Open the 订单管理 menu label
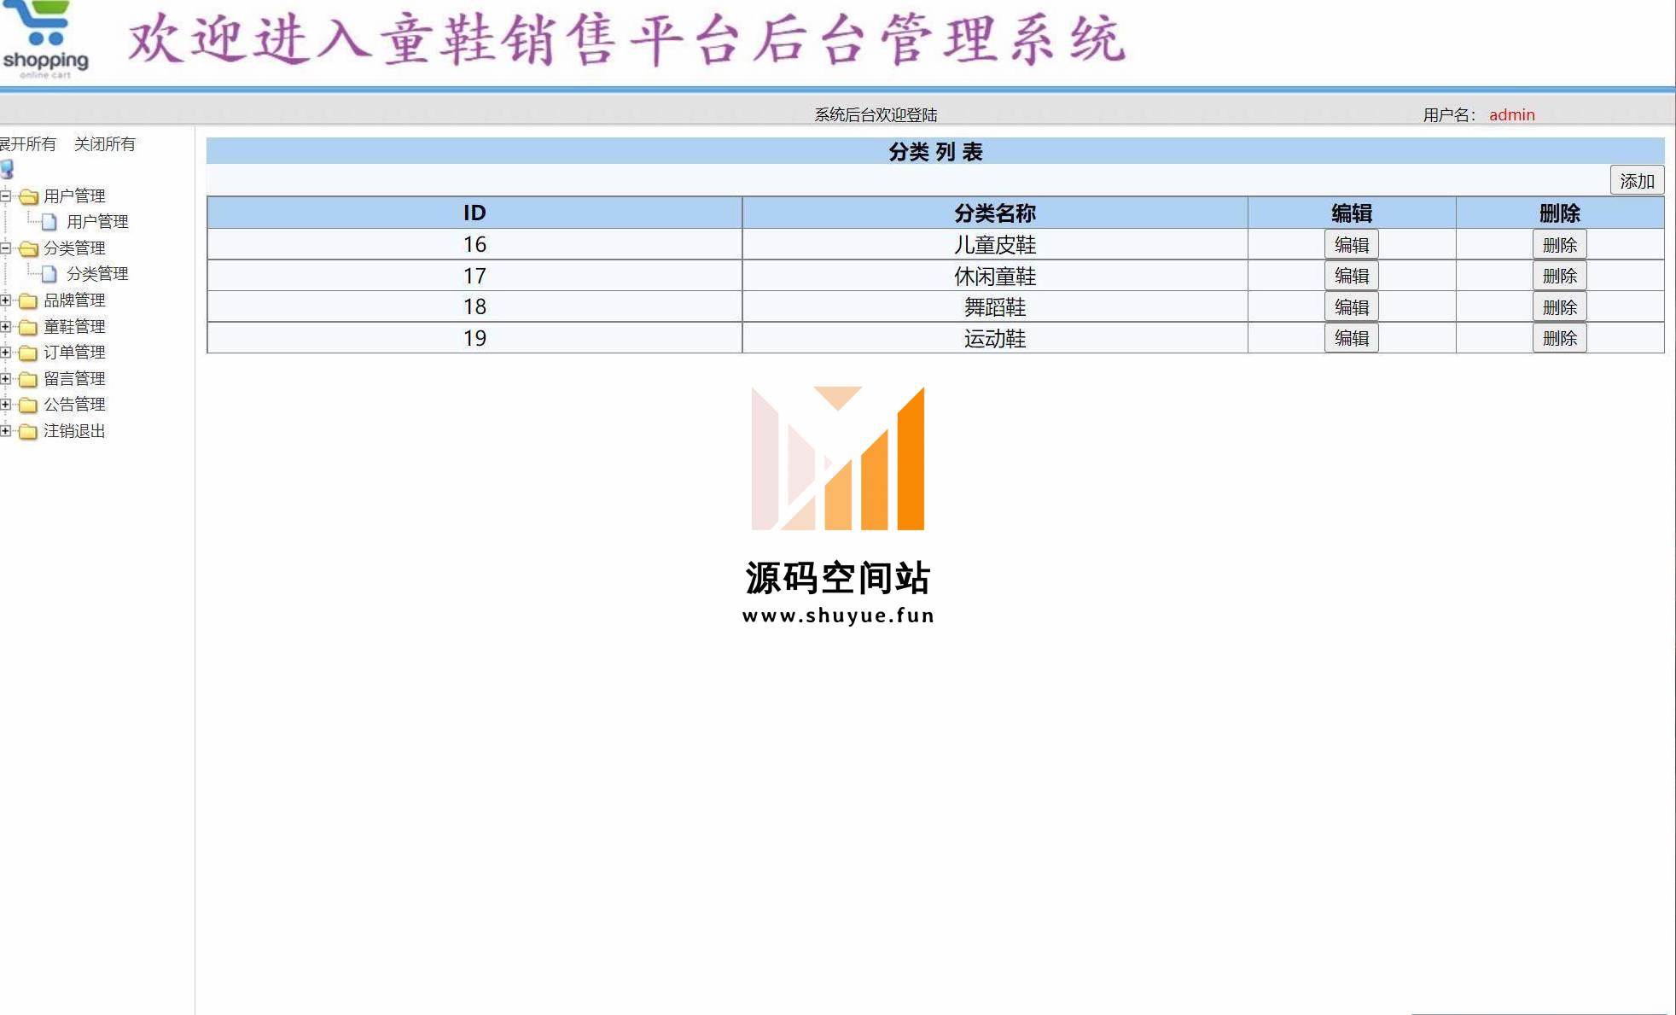 click(74, 353)
